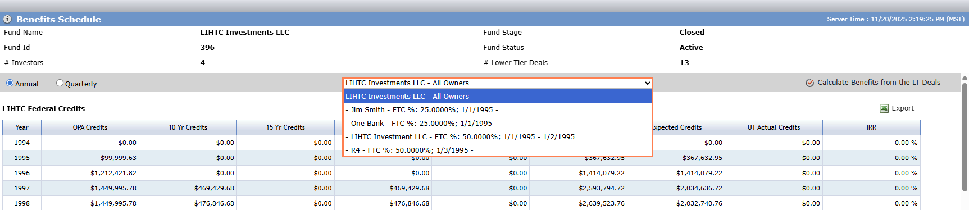Click the Calculate Benefits checkmark icon
Image resolution: width=969 pixels, height=210 pixels.
click(x=809, y=83)
